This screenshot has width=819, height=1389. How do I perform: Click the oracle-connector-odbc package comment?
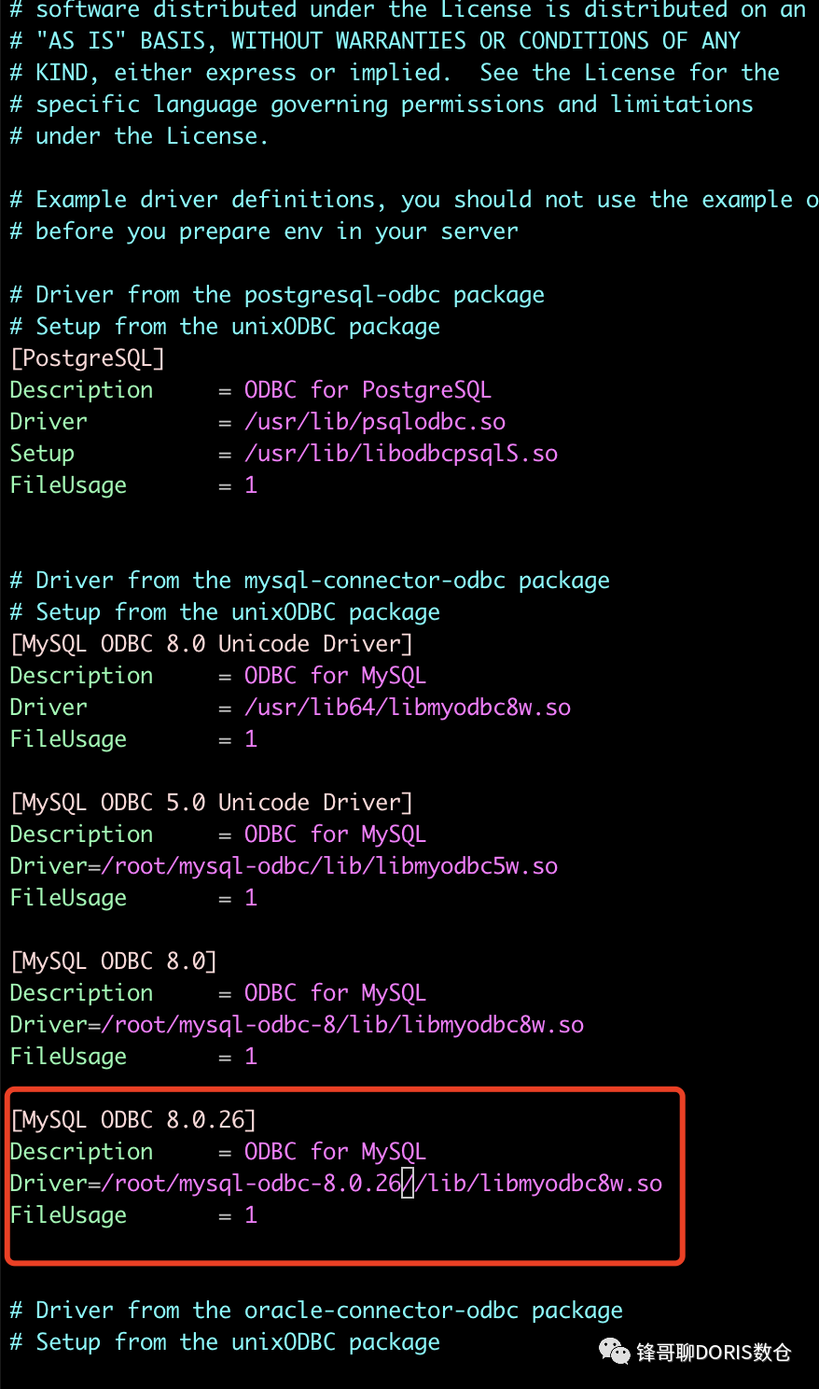click(316, 1311)
